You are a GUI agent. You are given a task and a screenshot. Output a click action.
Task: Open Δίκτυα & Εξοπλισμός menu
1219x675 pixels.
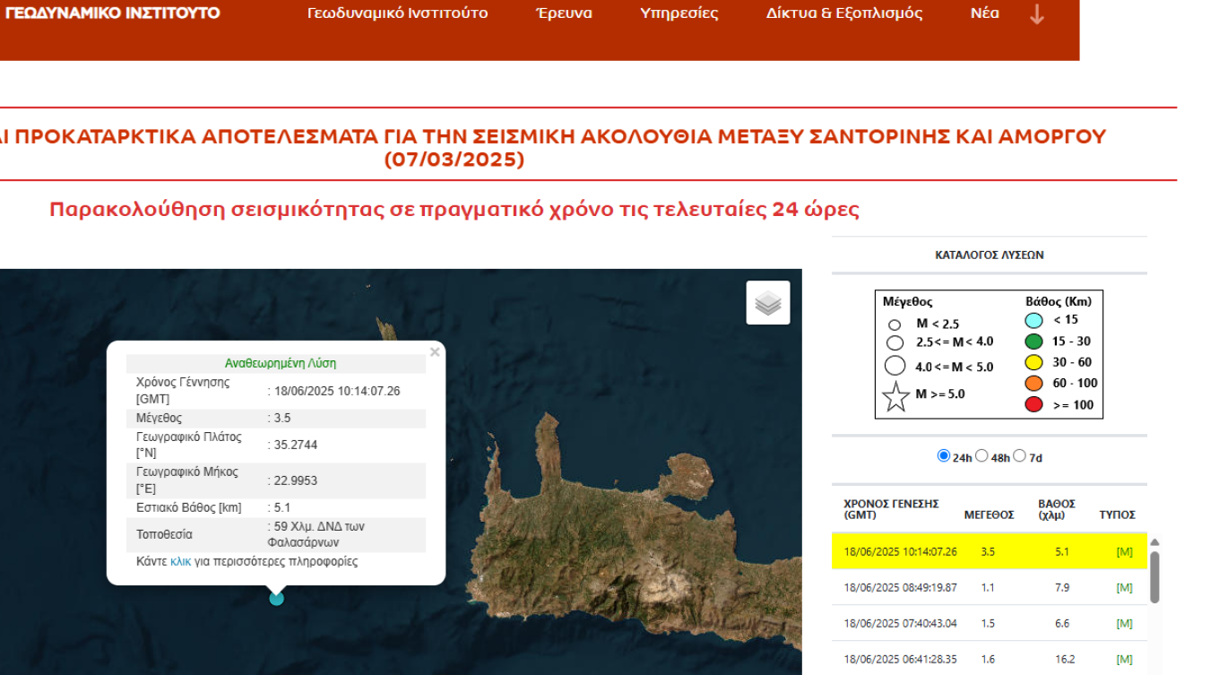[x=844, y=13]
